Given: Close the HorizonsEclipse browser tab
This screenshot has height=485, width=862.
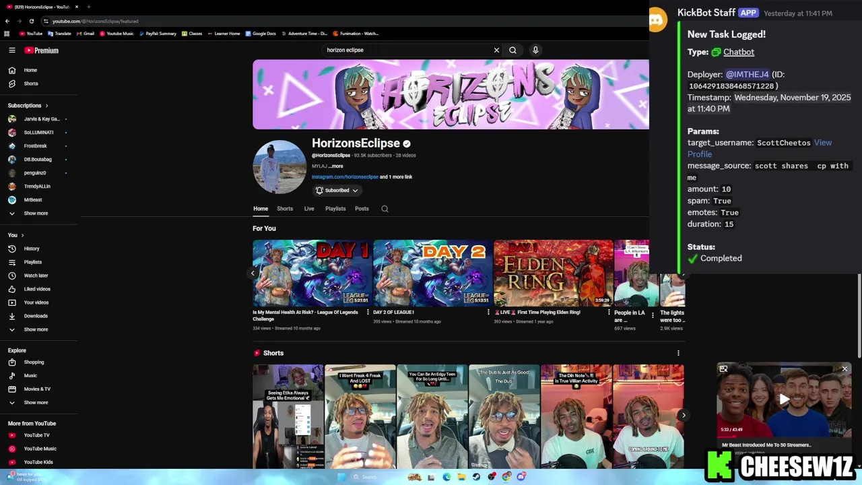Looking at the screenshot, I should tap(77, 7).
